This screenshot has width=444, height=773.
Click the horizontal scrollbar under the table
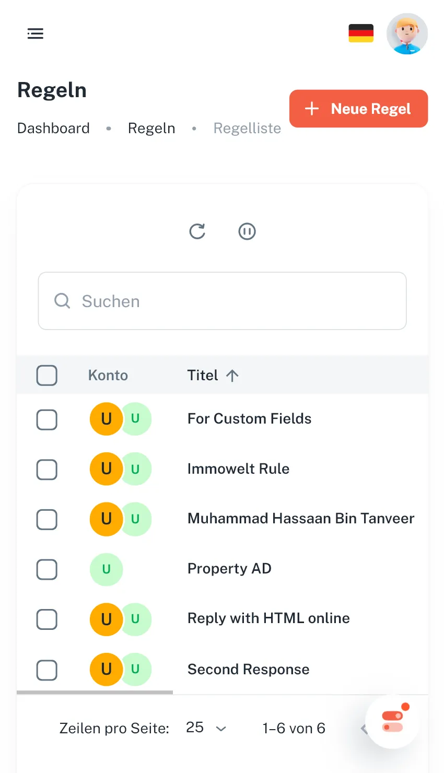tap(95, 692)
